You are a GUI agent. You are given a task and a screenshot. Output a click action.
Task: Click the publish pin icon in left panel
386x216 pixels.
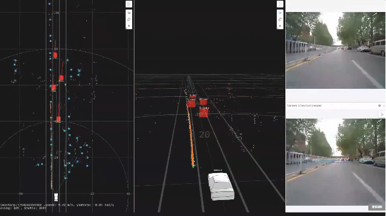129,26
